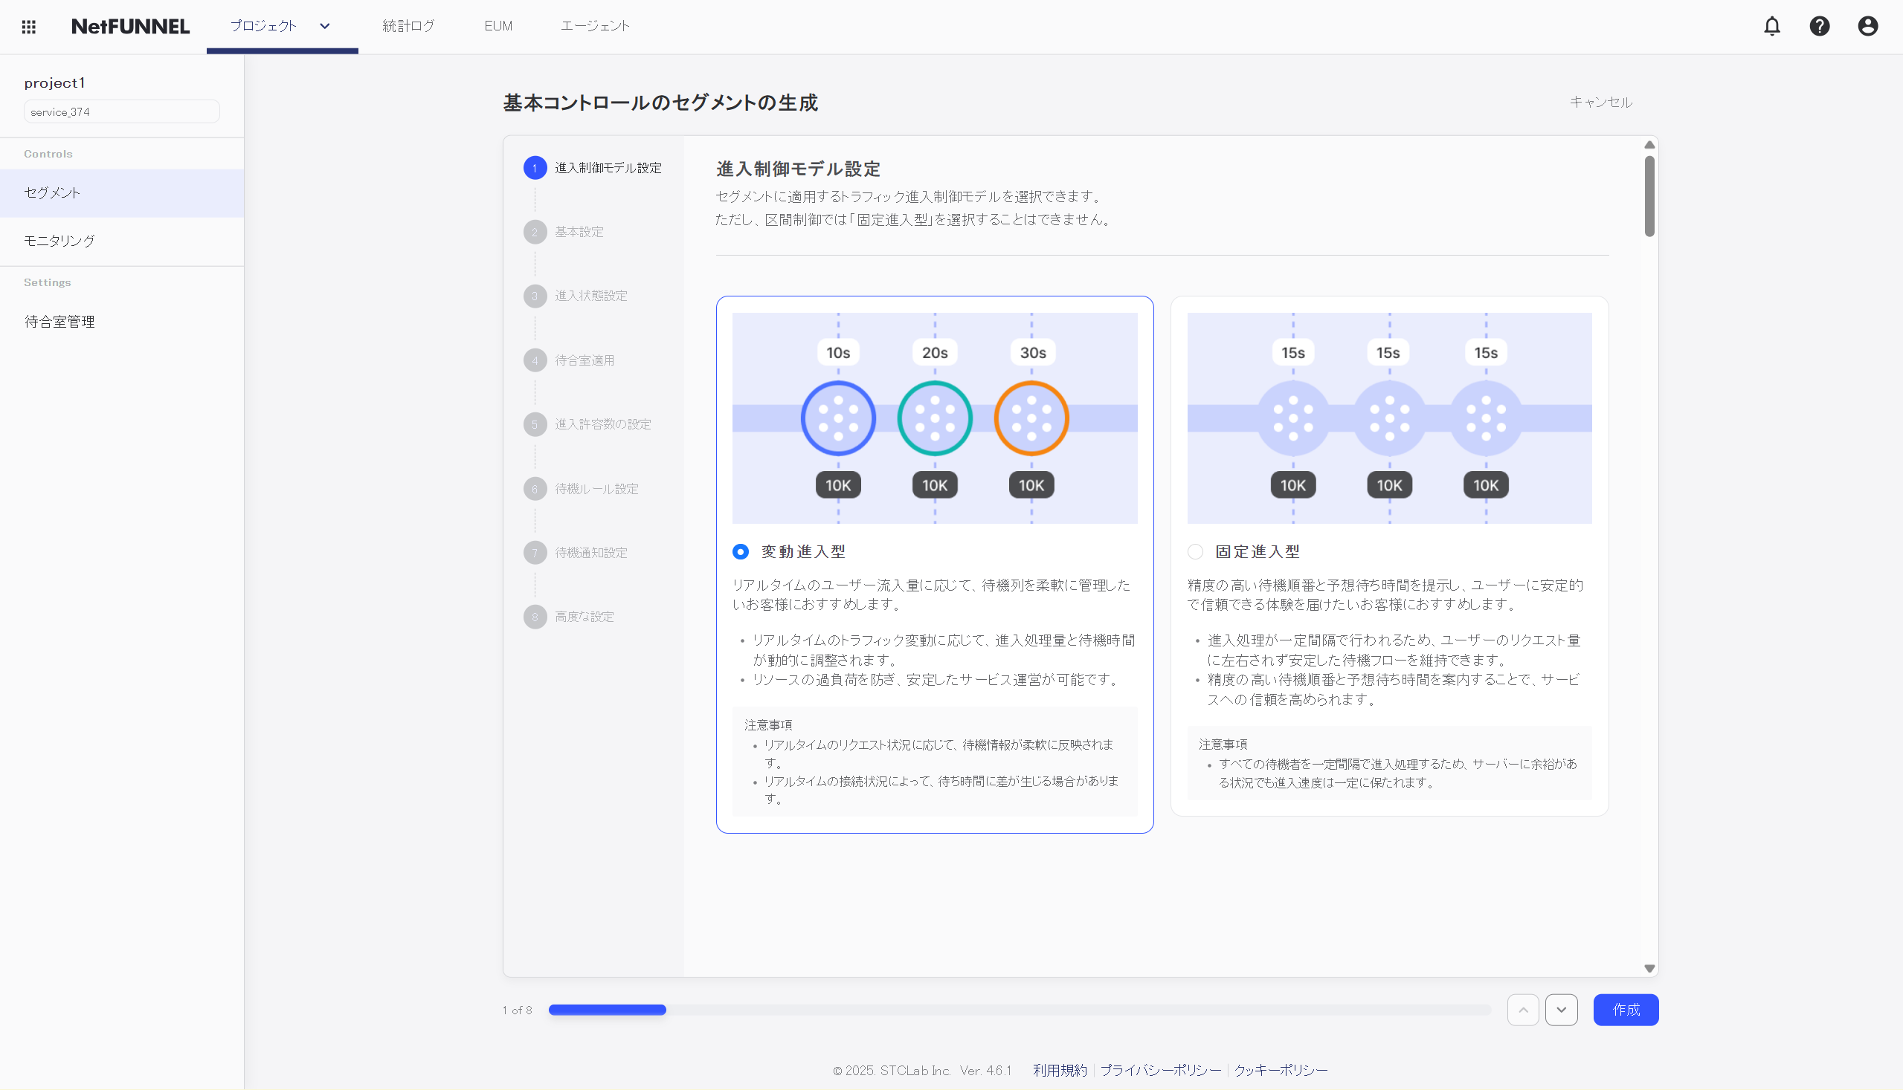Screen dimensions: 1903x1090
Task: Click the service_374 input field
Action: (121, 111)
